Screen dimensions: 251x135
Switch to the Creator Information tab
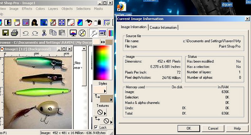pyautogui.click(x=163, y=28)
